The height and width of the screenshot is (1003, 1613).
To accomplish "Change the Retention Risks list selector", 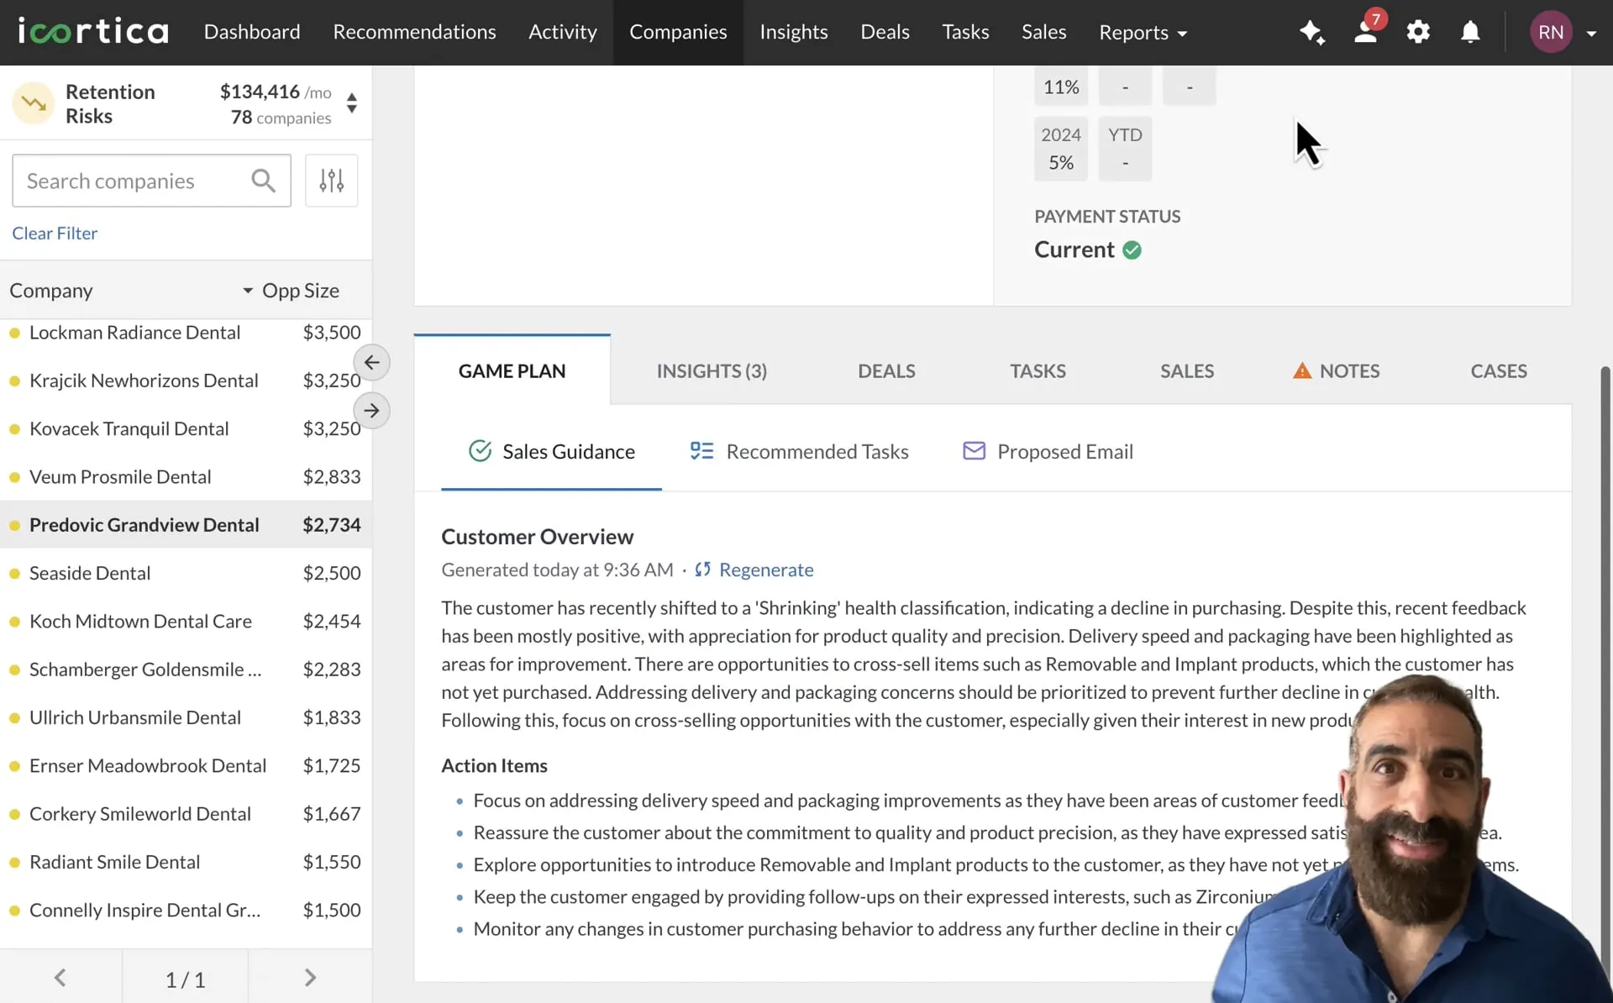I will point(352,103).
